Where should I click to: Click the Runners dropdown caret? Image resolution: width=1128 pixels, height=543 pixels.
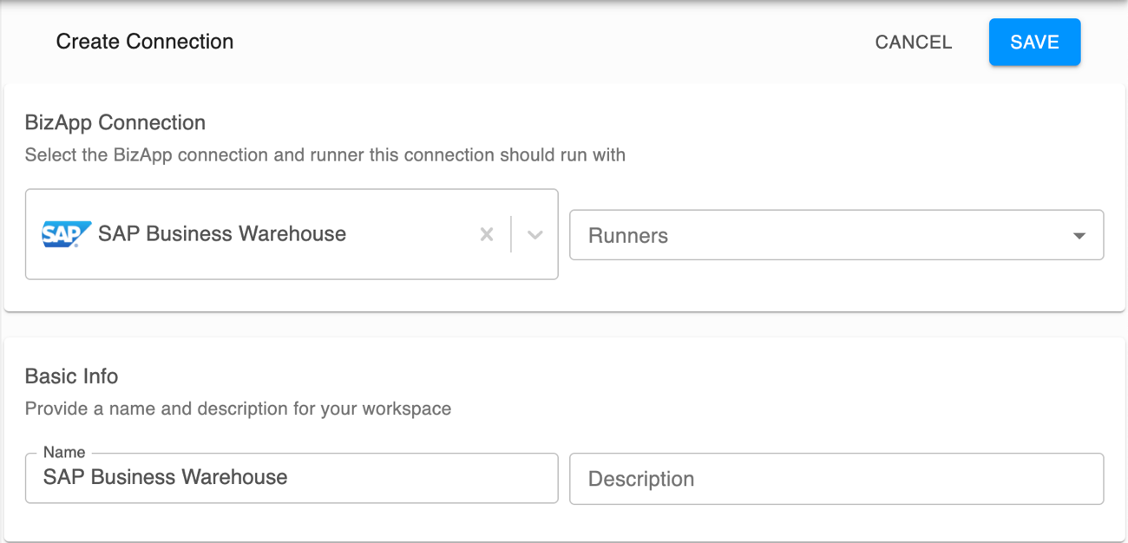(x=1079, y=234)
